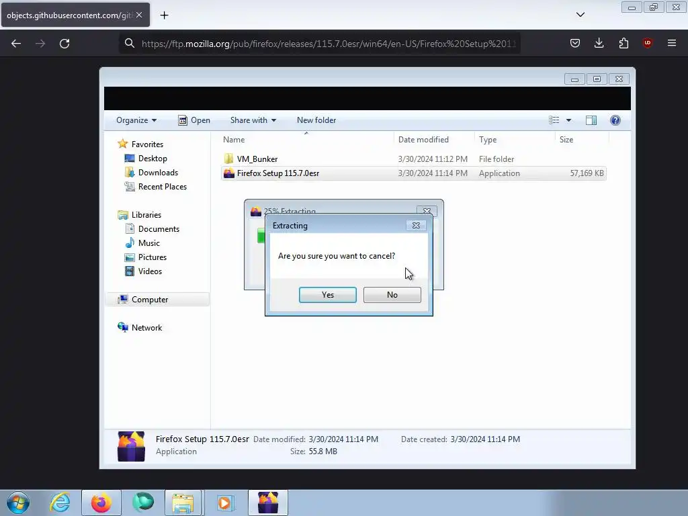Click the change view icon in Explorer
This screenshot has height=516, width=688.
554,120
